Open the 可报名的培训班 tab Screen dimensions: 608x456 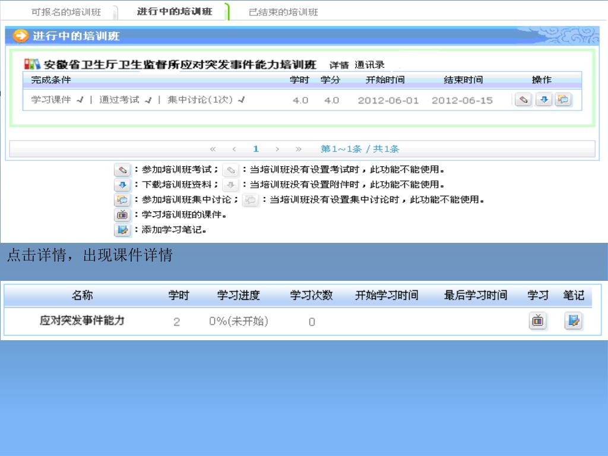tap(66, 12)
